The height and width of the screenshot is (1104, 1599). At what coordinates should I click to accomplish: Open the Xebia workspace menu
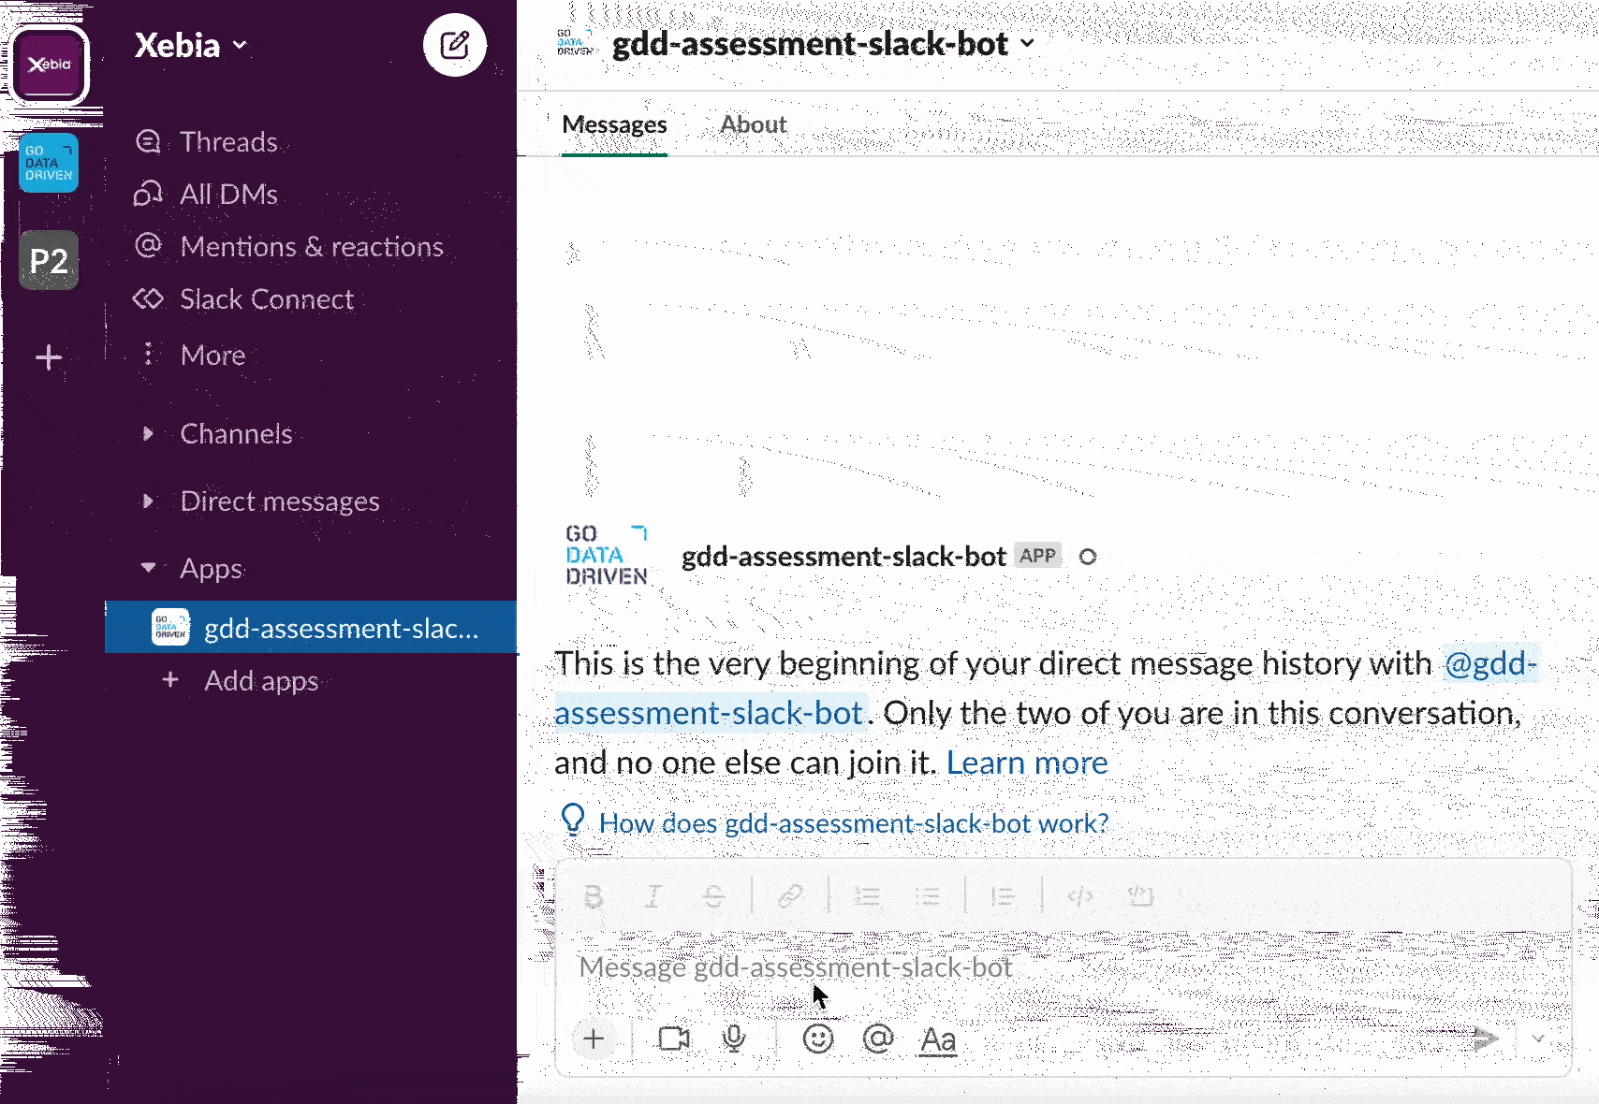(x=191, y=45)
